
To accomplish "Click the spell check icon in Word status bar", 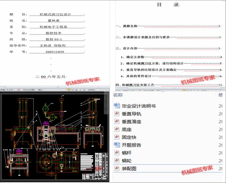I will tap(18, 90).
